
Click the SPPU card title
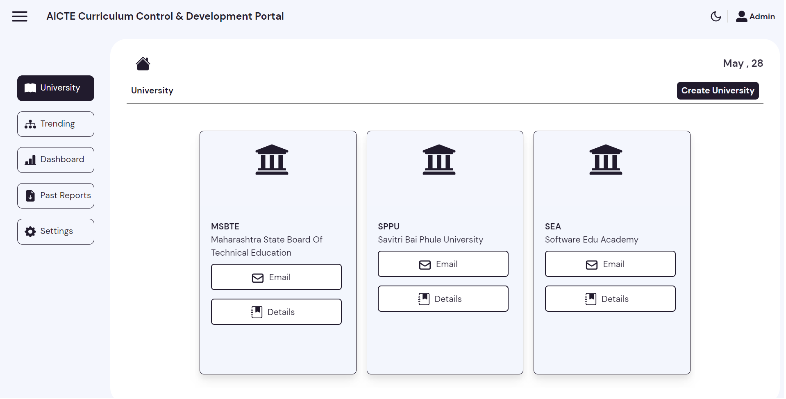(x=388, y=227)
